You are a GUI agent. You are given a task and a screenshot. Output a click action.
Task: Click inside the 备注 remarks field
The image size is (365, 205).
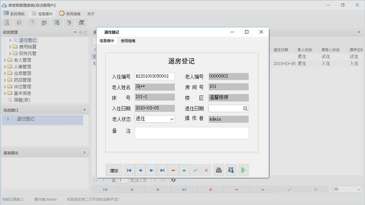(x=192, y=133)
